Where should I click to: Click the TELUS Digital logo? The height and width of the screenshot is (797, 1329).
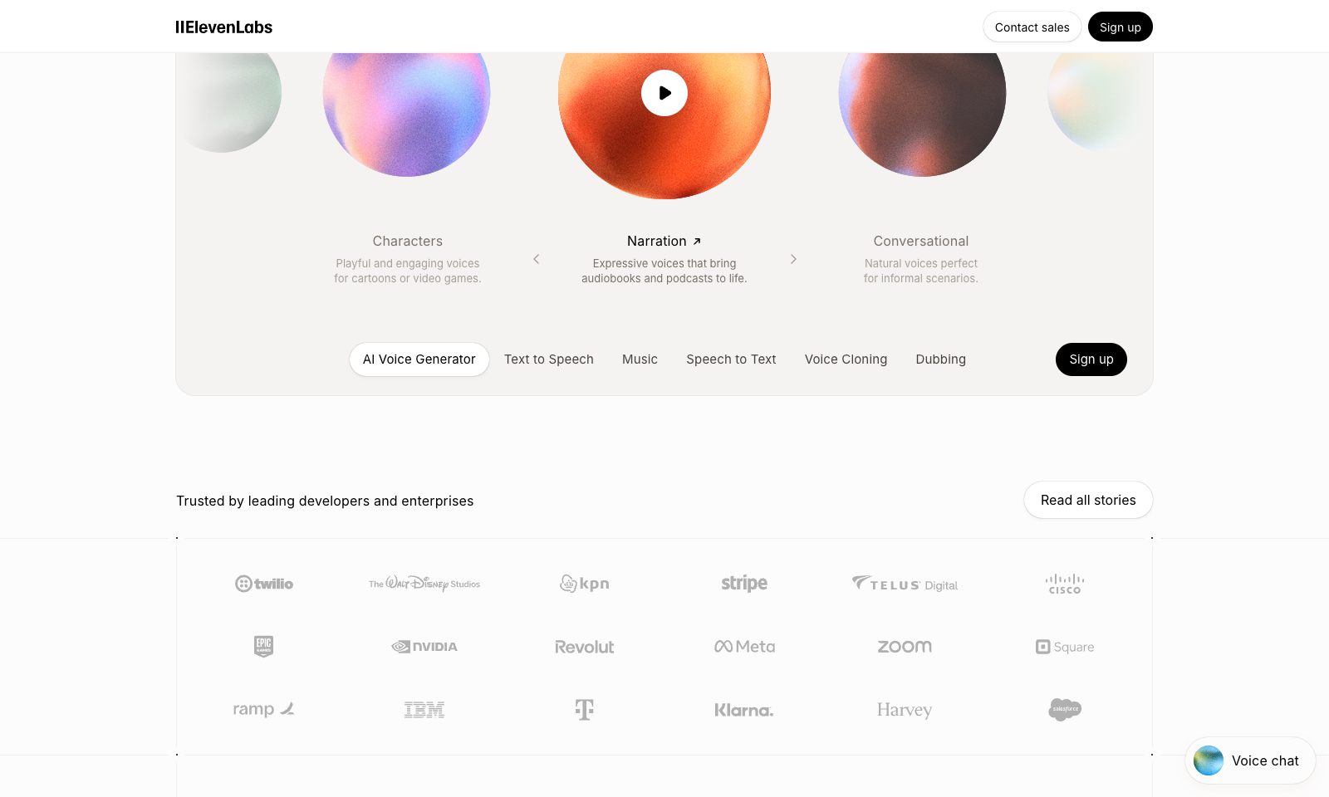(x=905, y=584)
